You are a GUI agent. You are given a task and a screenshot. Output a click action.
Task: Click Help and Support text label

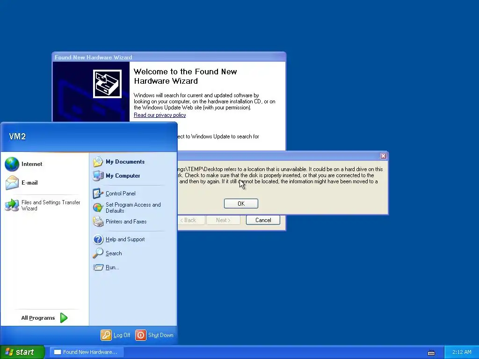[x=125, y=239]
